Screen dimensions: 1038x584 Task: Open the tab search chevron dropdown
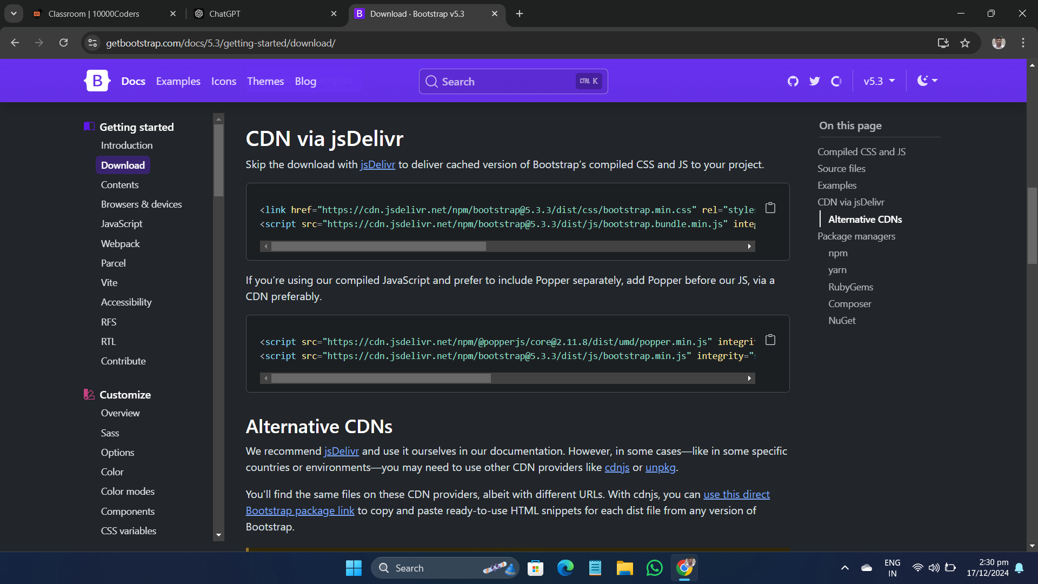(x=14, y=14)
